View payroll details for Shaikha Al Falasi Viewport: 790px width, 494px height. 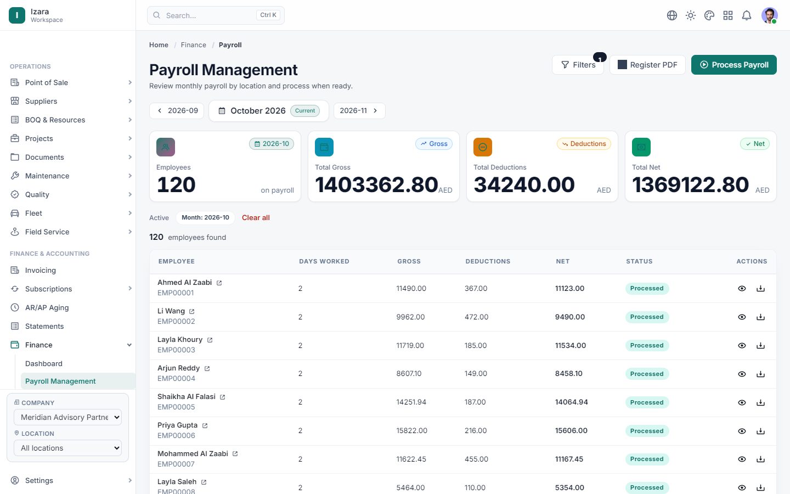tap(742, 403)
